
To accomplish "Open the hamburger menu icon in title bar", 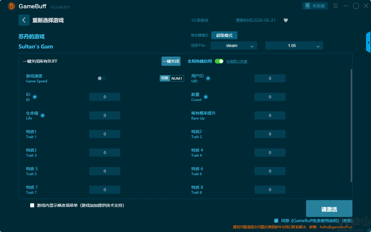I will point(335,6).
